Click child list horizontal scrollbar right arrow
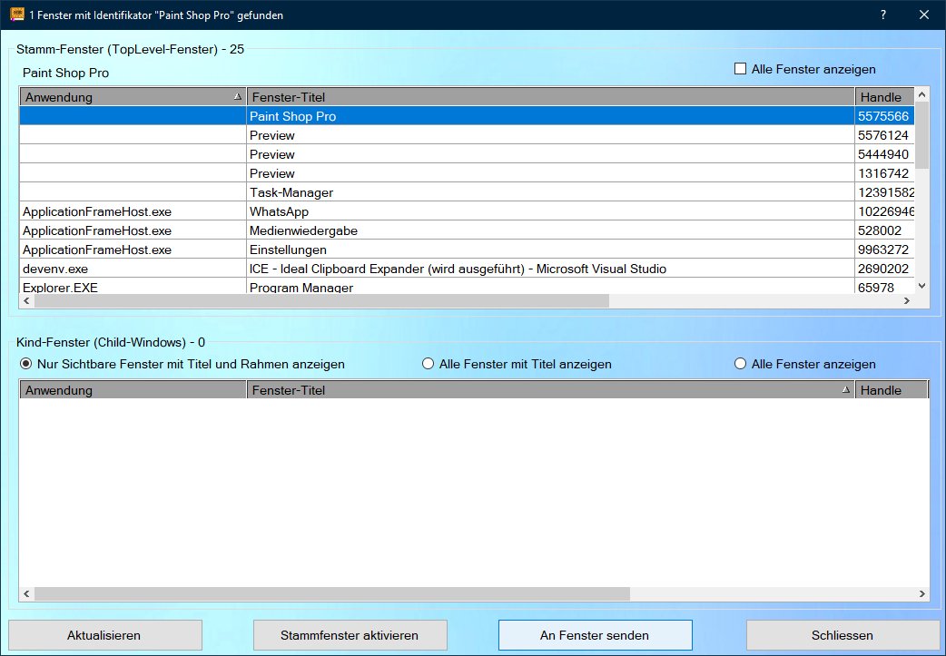This screenshot has width=946, height=656. (x=921, y=594)
